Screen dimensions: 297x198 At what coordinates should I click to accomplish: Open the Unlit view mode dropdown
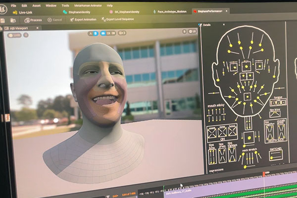14,35
